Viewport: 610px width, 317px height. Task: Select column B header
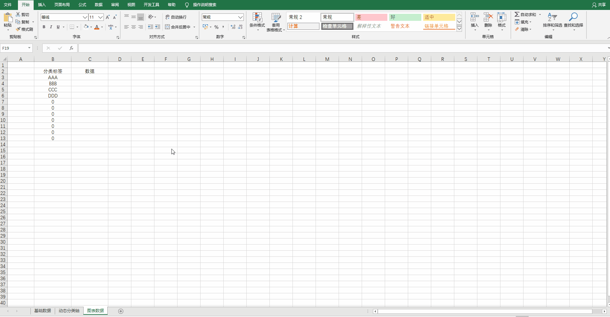click(x=53, y=59)
